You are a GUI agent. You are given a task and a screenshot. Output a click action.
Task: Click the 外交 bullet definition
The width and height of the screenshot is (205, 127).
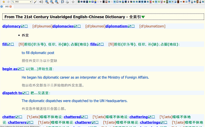(x=25, y=35)
